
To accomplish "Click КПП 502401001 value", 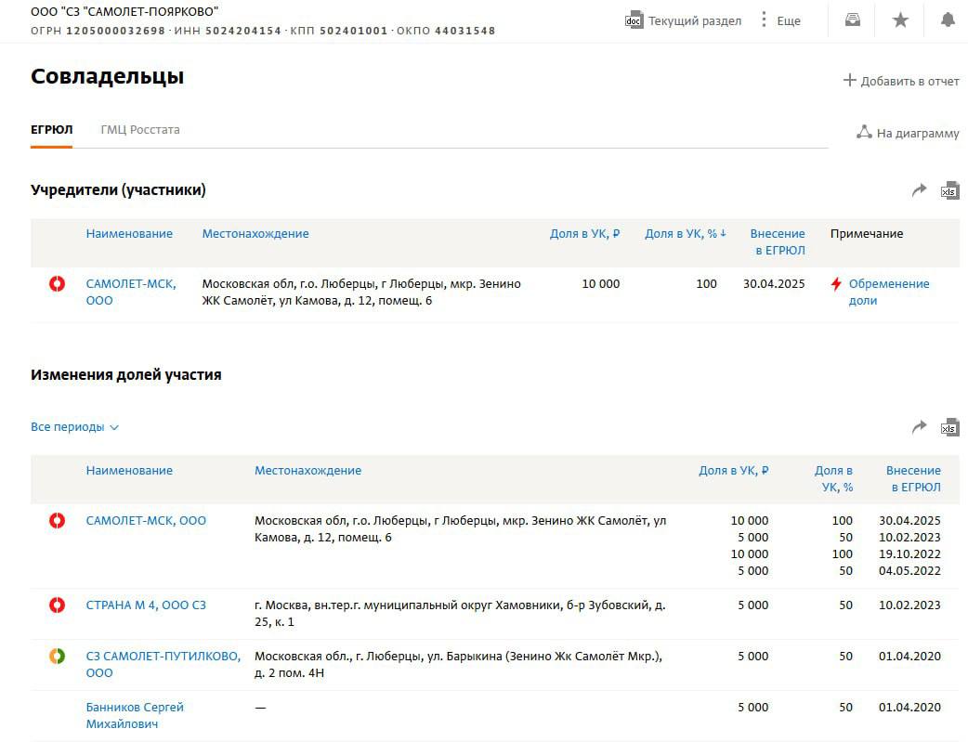I will click(354, 31).
